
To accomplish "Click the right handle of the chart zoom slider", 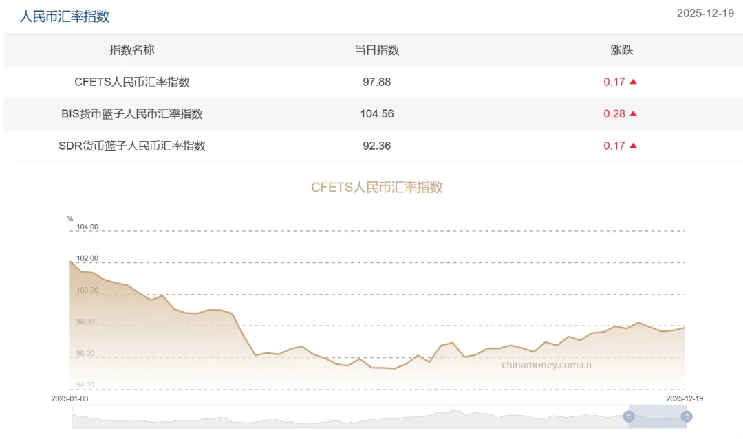I will click(x=686, y=416).
